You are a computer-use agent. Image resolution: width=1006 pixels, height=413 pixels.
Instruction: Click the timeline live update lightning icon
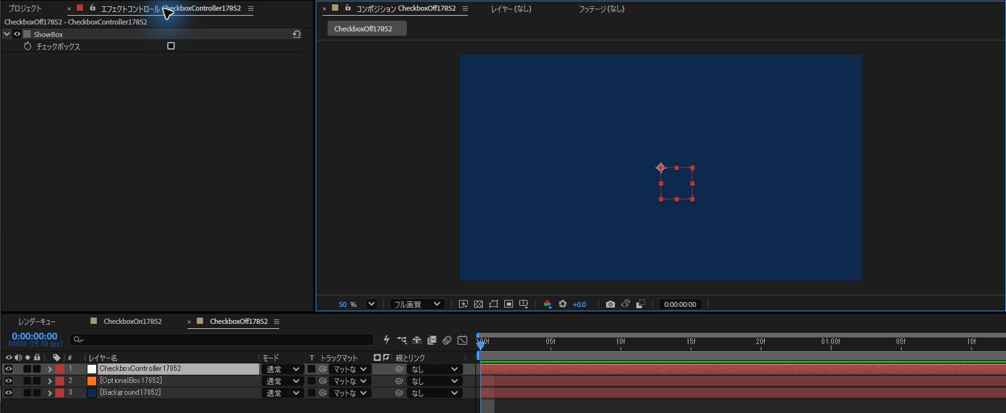click(x=387, y=340)
